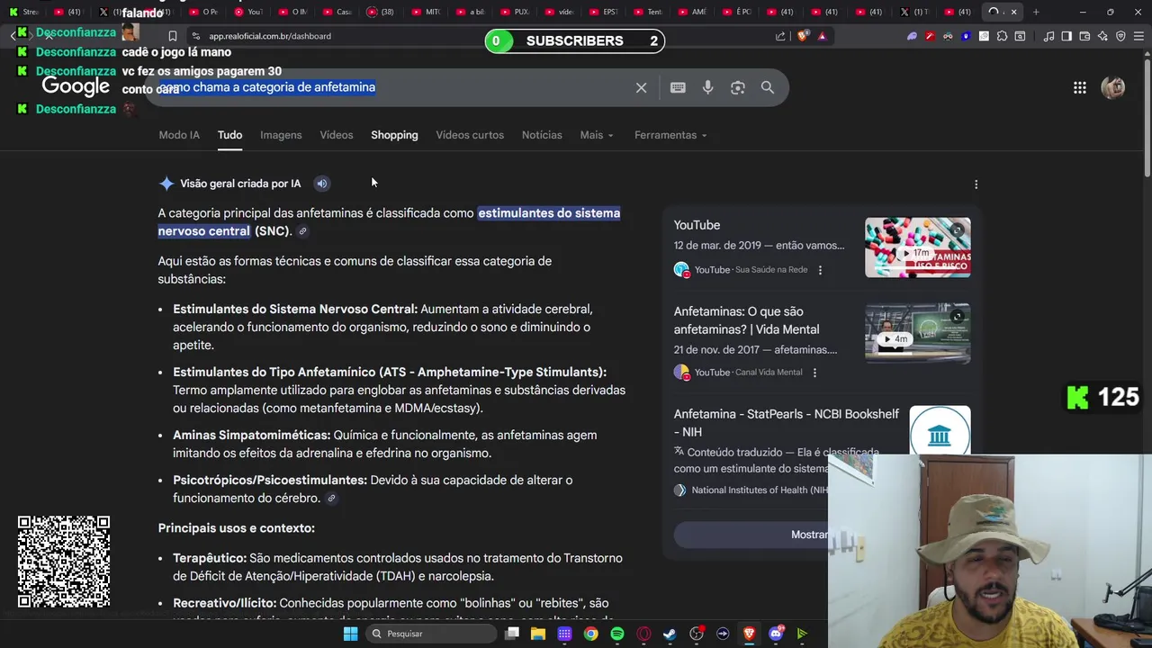This screenshot has height=648, width=1152.
Task: Click the Brave Shields lion icon
Action: point(803,36)
